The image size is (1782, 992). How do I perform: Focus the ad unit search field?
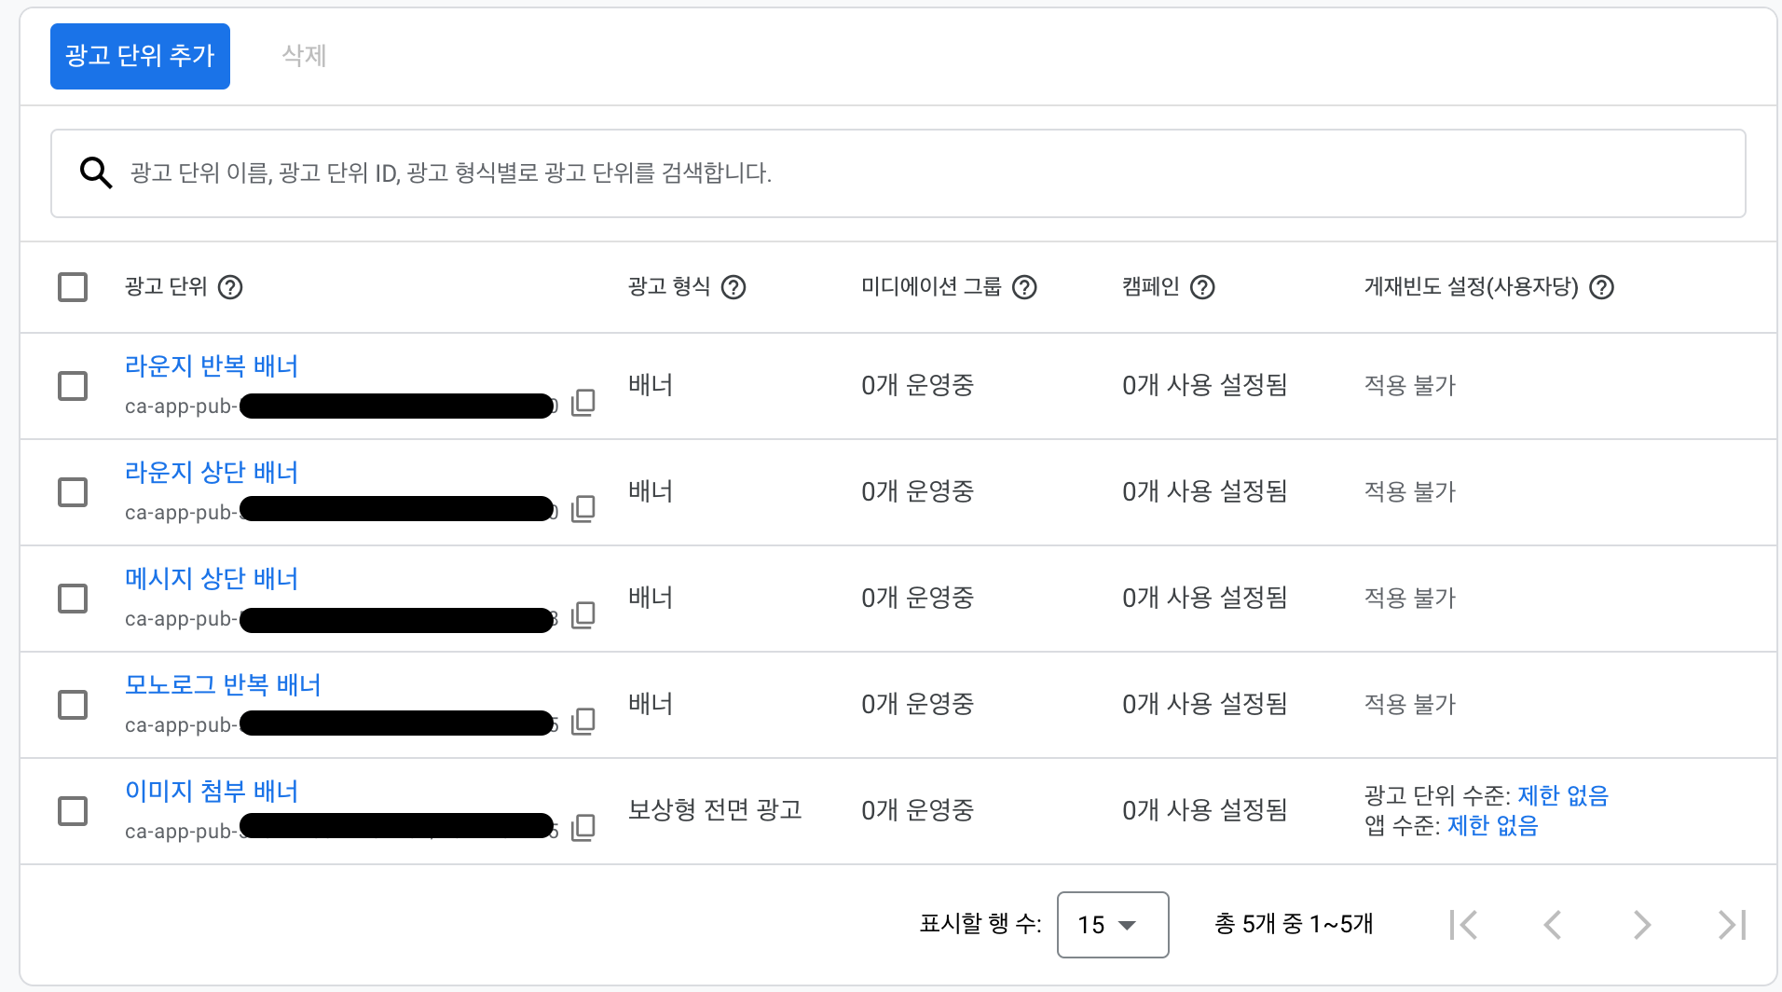pyautogui.click(x=895, y=173)
